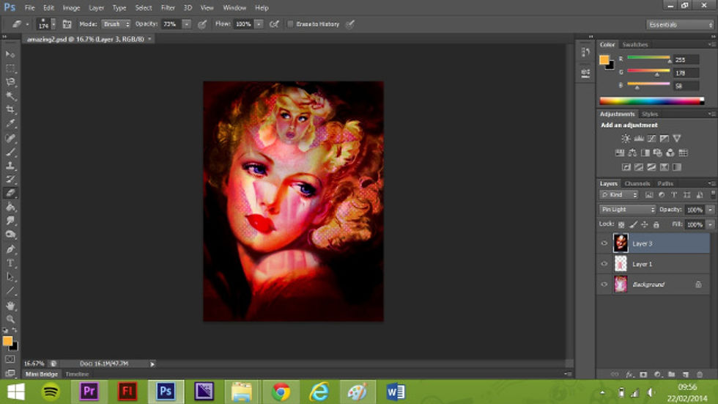718x404 pixels.
Task: Hide Layer 1 visibility eye
Action: [x=604, y=264]
